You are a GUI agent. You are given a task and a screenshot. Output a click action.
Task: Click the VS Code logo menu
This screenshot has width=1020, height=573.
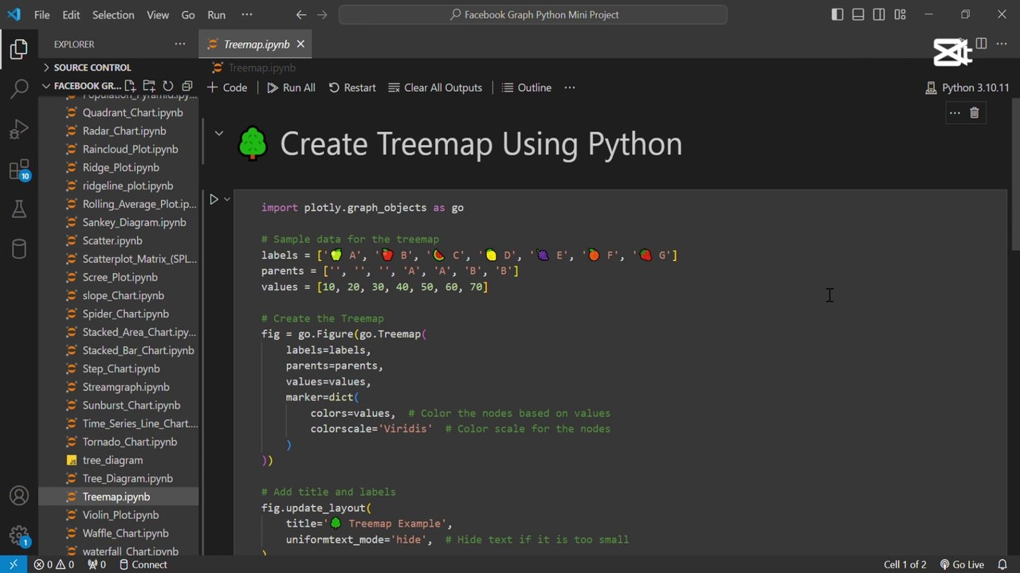pos(13,14)
